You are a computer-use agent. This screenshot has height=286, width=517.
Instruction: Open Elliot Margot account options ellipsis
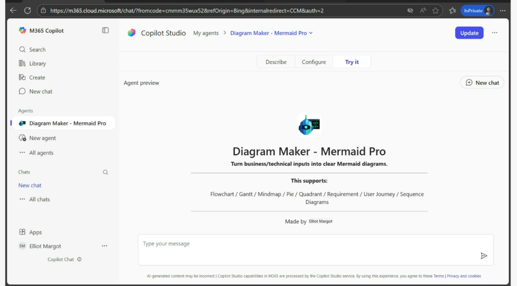tap(105, 246)
